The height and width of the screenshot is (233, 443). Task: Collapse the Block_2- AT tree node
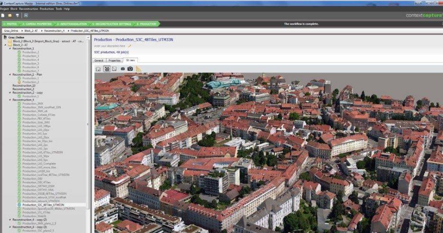[5, 45]
